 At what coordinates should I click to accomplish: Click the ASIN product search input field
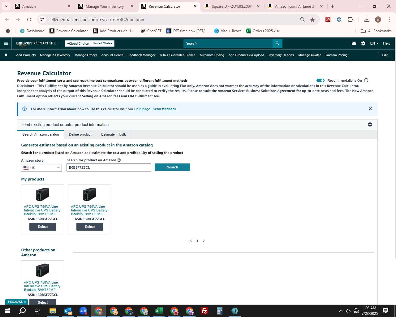(x=109, y=167)
